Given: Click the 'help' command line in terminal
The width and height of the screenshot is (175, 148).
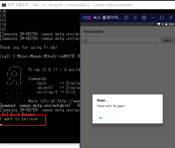Looking at the screenshot, I should pyautogui.click(x=59, y=83).
